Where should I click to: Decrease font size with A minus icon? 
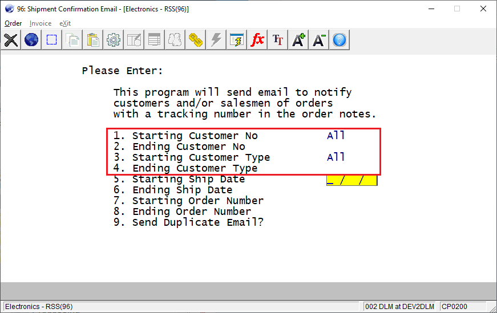(319, 40)
